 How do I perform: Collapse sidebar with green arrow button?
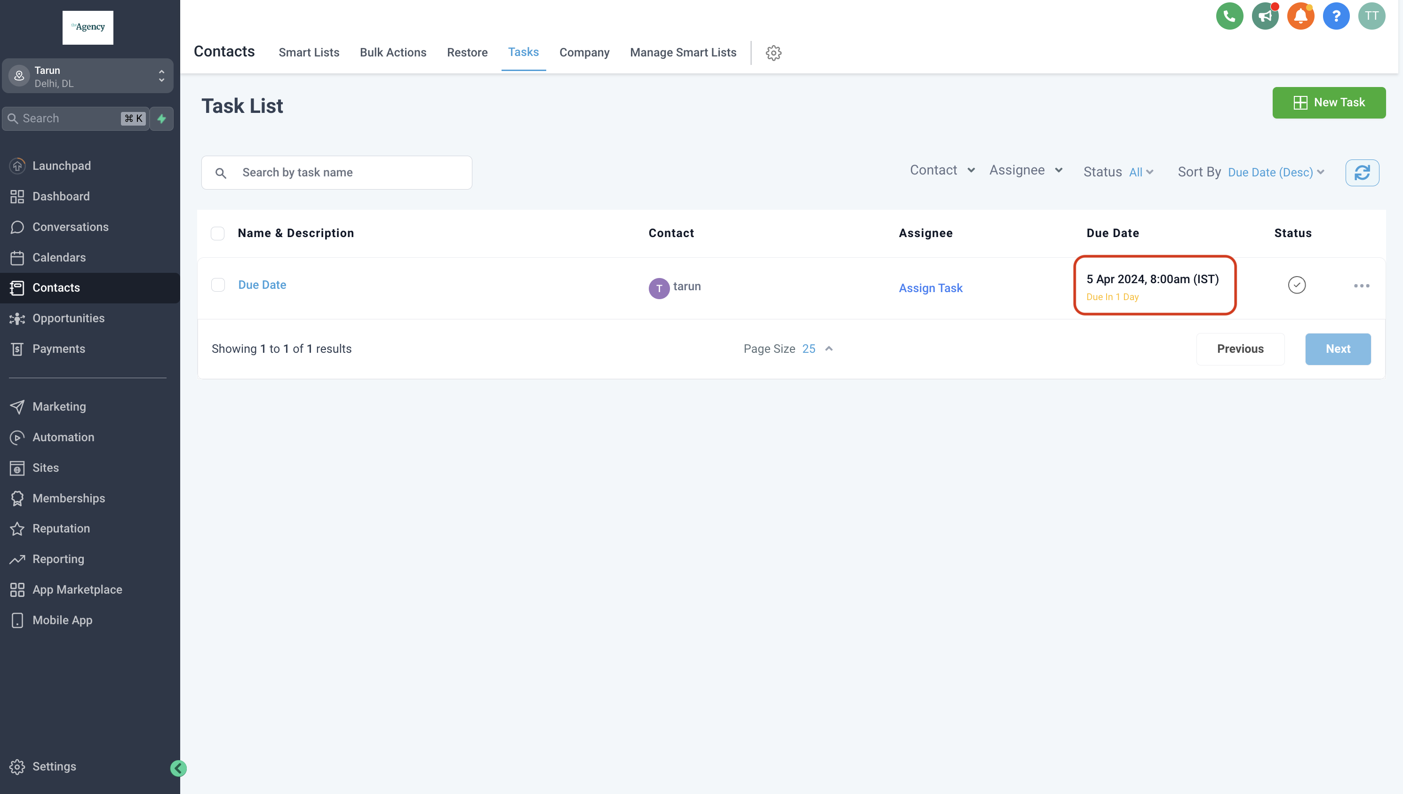pyautogui.click(x=178, y=768)
